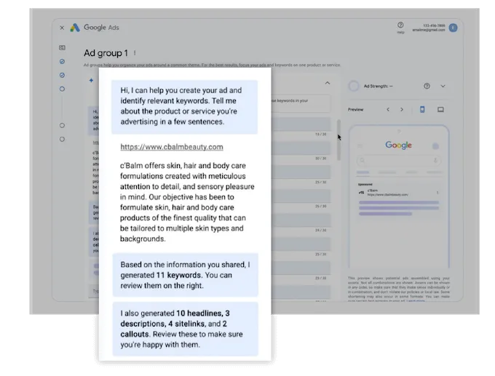Viewport: 495px width, 376px height.
Task: Expand the Ad Strength details chevron
Action: tap(443, 86)
